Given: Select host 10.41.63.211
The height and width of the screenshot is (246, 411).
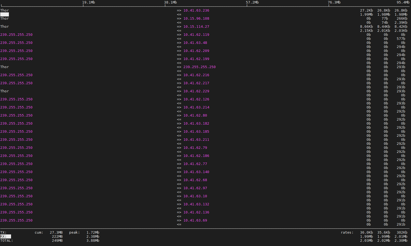Looking at the screenshot, I should click(x=196, y=140).
